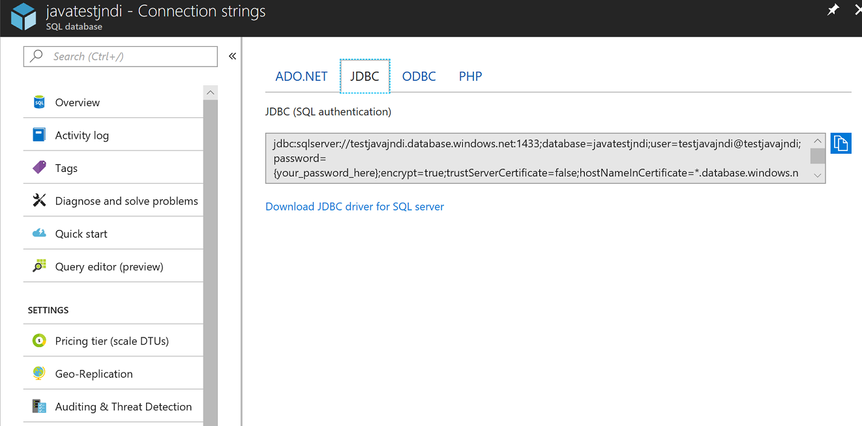862x426 pixels.
Task: Download JDBC driver for SQL server
Action: coord(354,206)
